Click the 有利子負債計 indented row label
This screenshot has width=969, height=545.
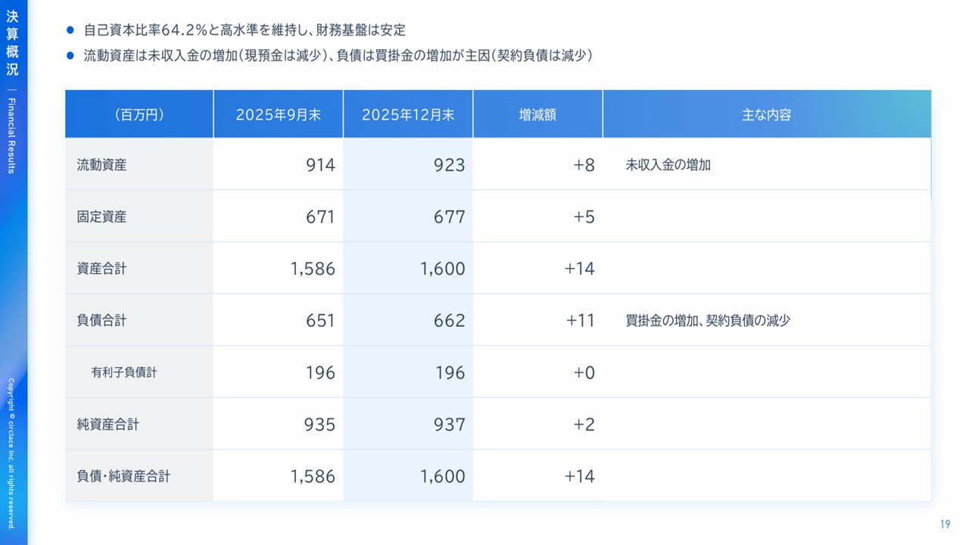click(124, 372)
